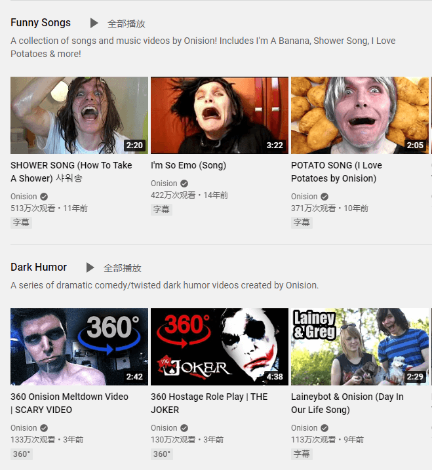The image size is (432, 470).
Task: Open the Funny Songs playlist heading
Action: point(41,23)
